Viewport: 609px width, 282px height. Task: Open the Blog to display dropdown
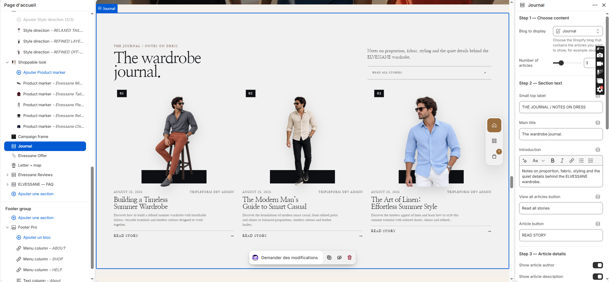578,31
